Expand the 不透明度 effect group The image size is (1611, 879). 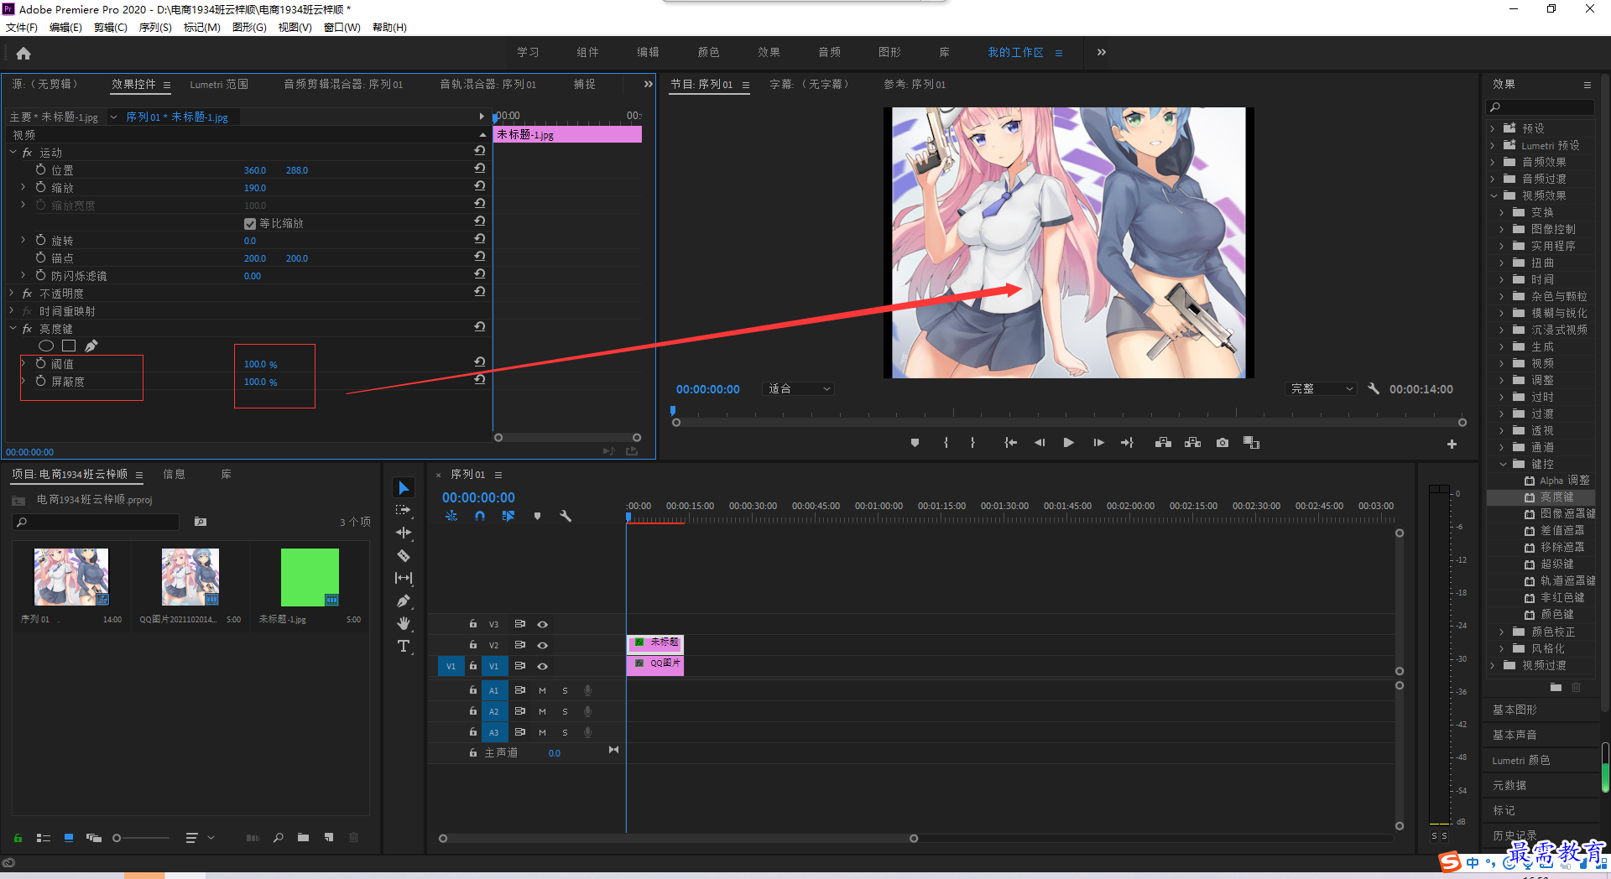coord(13,294)
